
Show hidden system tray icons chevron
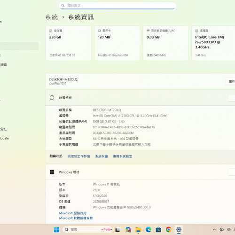214,230
